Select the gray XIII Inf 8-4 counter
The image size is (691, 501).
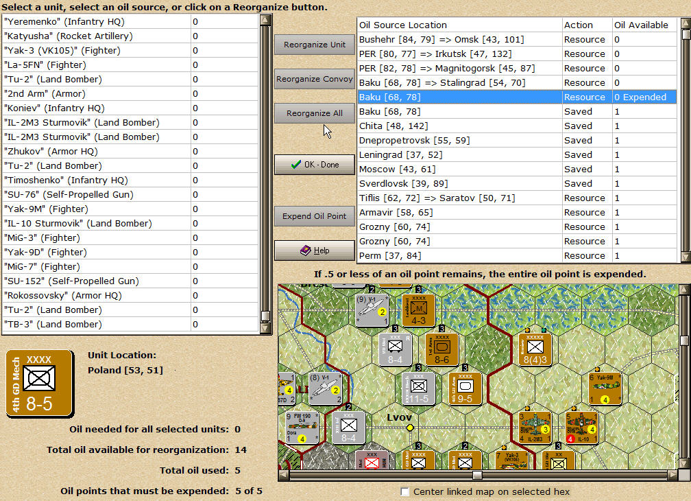click(x=348, y=428)
